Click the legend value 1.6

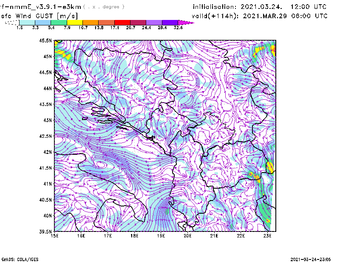point(20,28)
